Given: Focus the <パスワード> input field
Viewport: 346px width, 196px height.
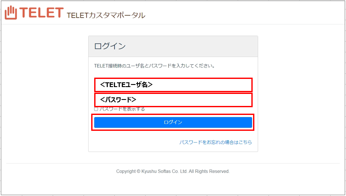Looking at the screenshot, I should [173, 100].
